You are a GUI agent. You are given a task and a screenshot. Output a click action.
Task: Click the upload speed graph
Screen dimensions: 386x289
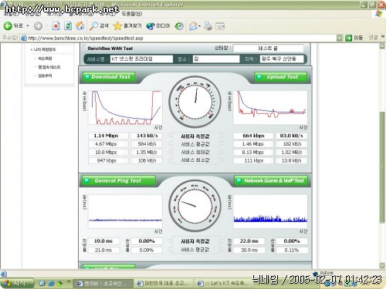(270, 108)
